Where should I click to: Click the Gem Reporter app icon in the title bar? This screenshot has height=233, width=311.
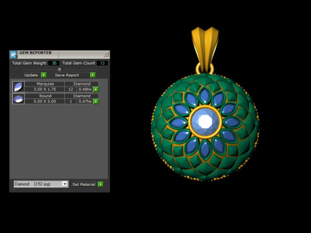tap(14, 54)
